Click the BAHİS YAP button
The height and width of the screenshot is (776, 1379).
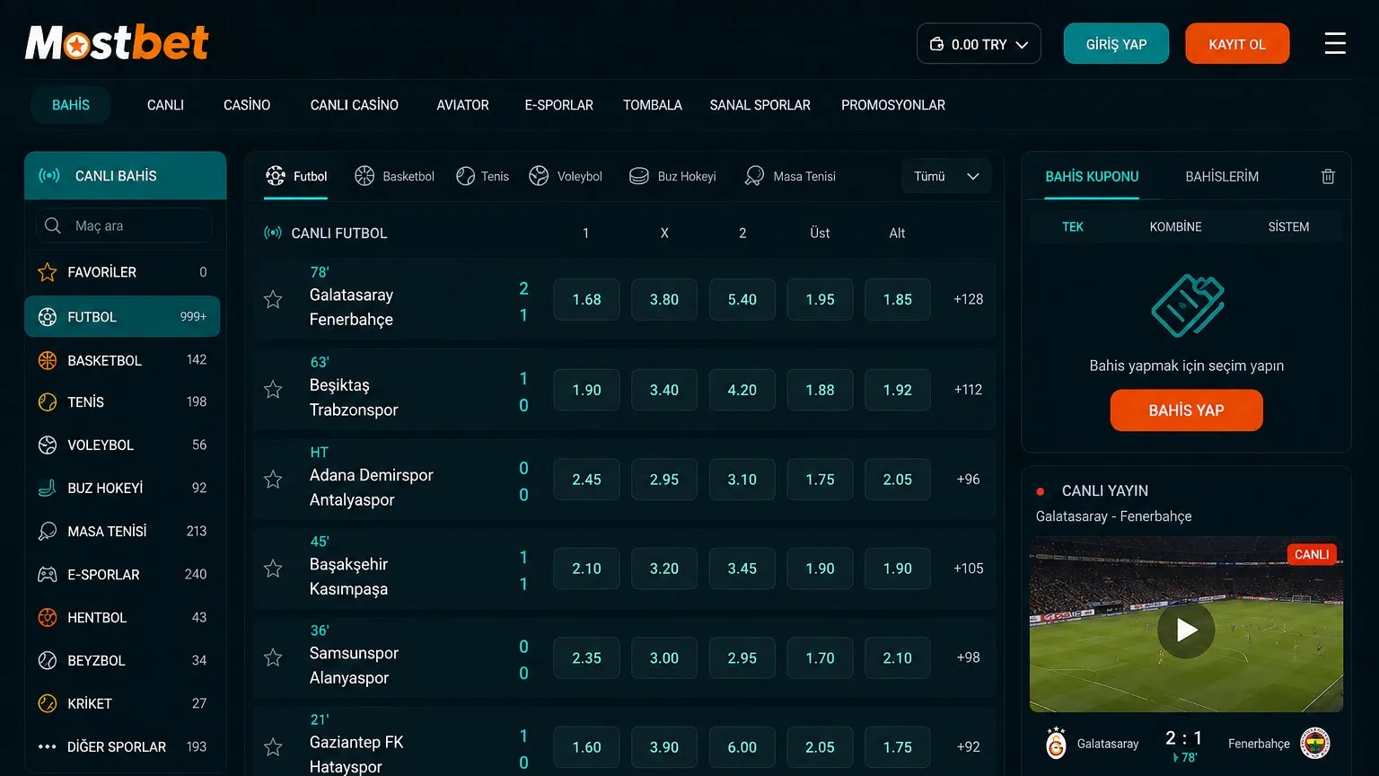point(1186,410)
